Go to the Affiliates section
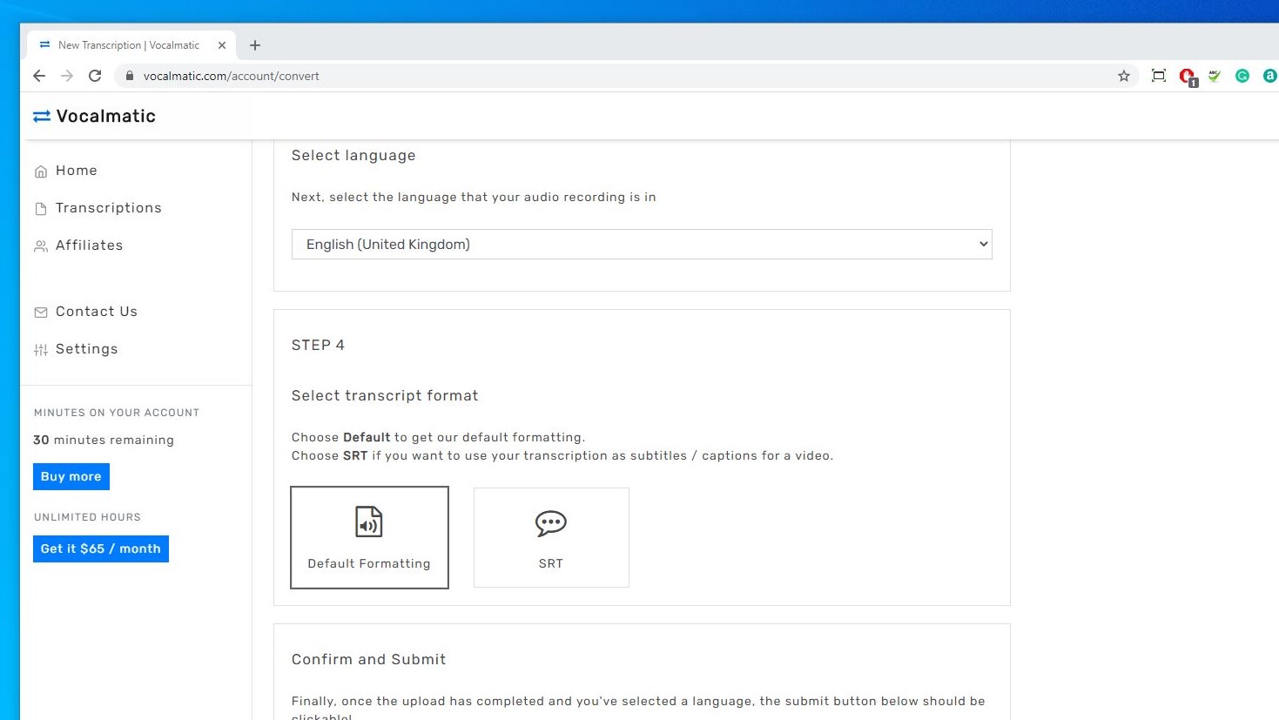Viewport: 1279px width, 720px height. tap(89, 246)
